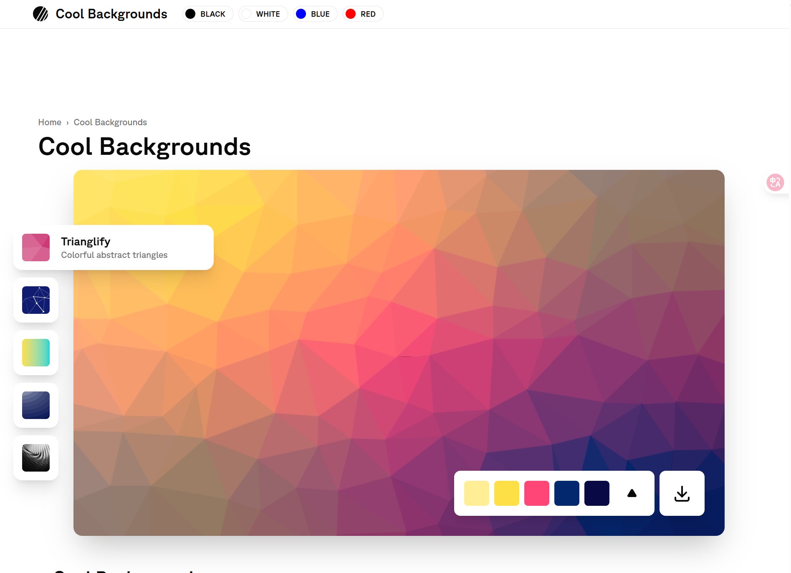
Task: Shuffle Trianglify colors with the triangle icon
Action: tap(632, 493)
